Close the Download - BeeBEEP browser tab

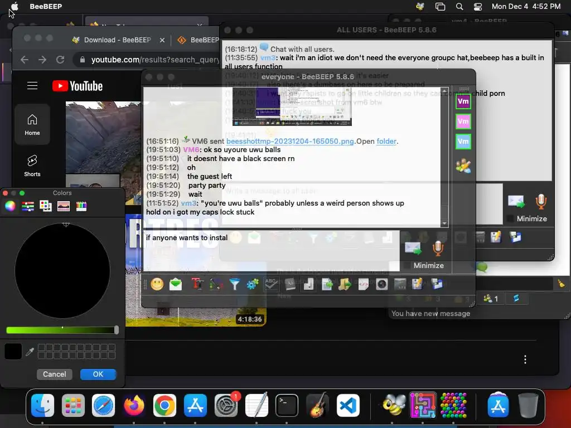(x=162, y=40)
